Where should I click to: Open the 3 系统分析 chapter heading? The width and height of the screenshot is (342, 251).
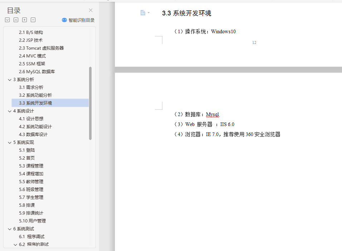[24, 80]
